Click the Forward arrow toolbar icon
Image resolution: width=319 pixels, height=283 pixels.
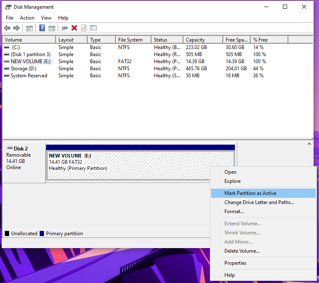tap(17, 28)
